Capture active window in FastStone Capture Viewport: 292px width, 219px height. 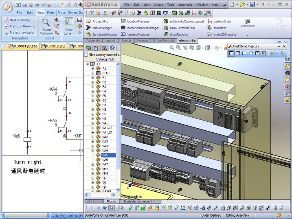click(231, 53)
